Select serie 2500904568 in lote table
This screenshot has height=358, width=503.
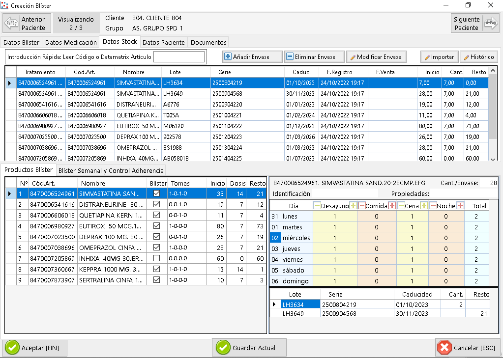tap(357, 313)
